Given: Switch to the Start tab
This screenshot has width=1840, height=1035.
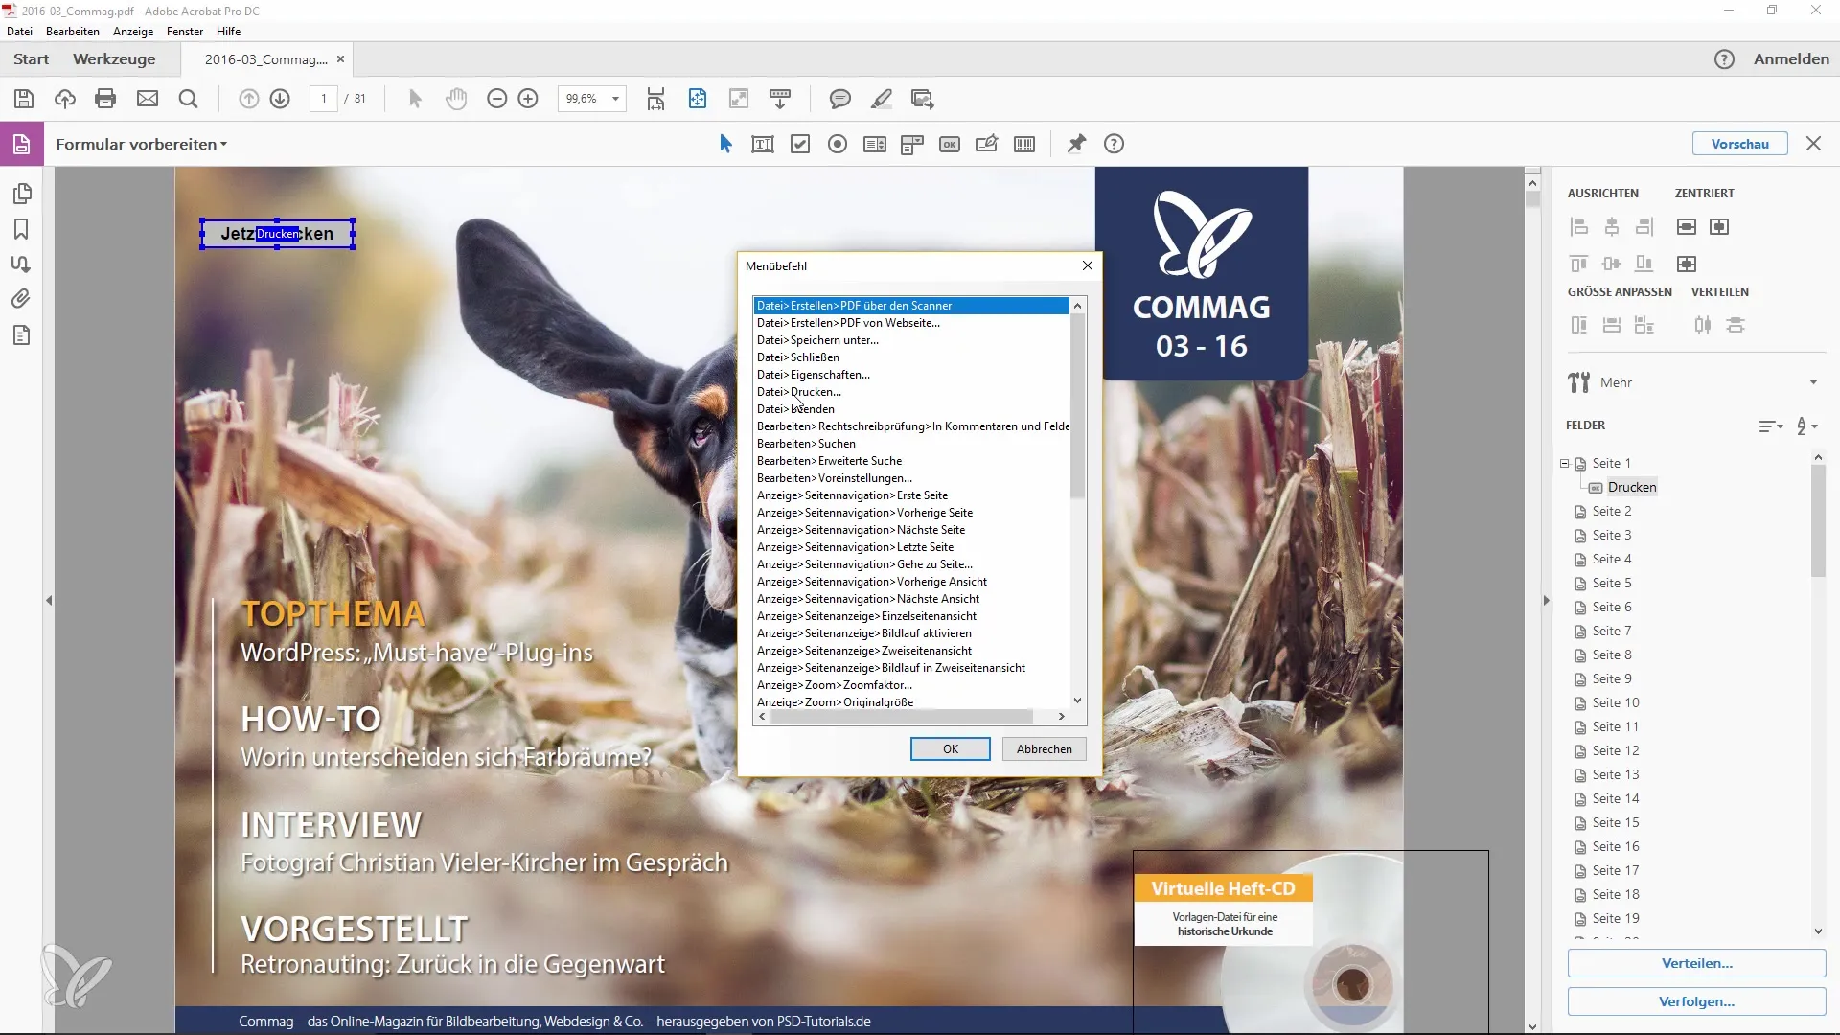Looking at the screenshot, I should 32,59.
